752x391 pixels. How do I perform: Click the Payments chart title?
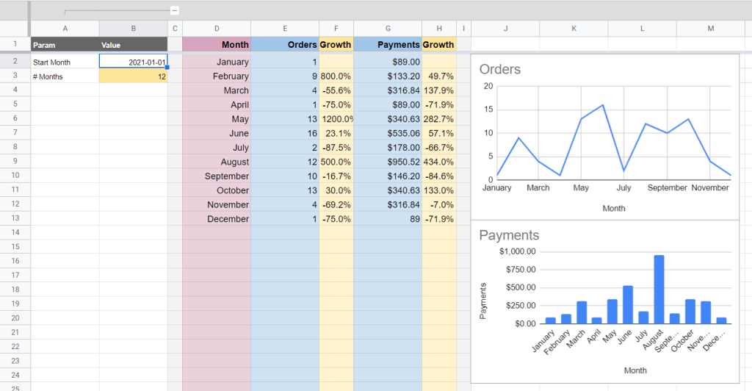pyautogui.click(x=509, y=235)
